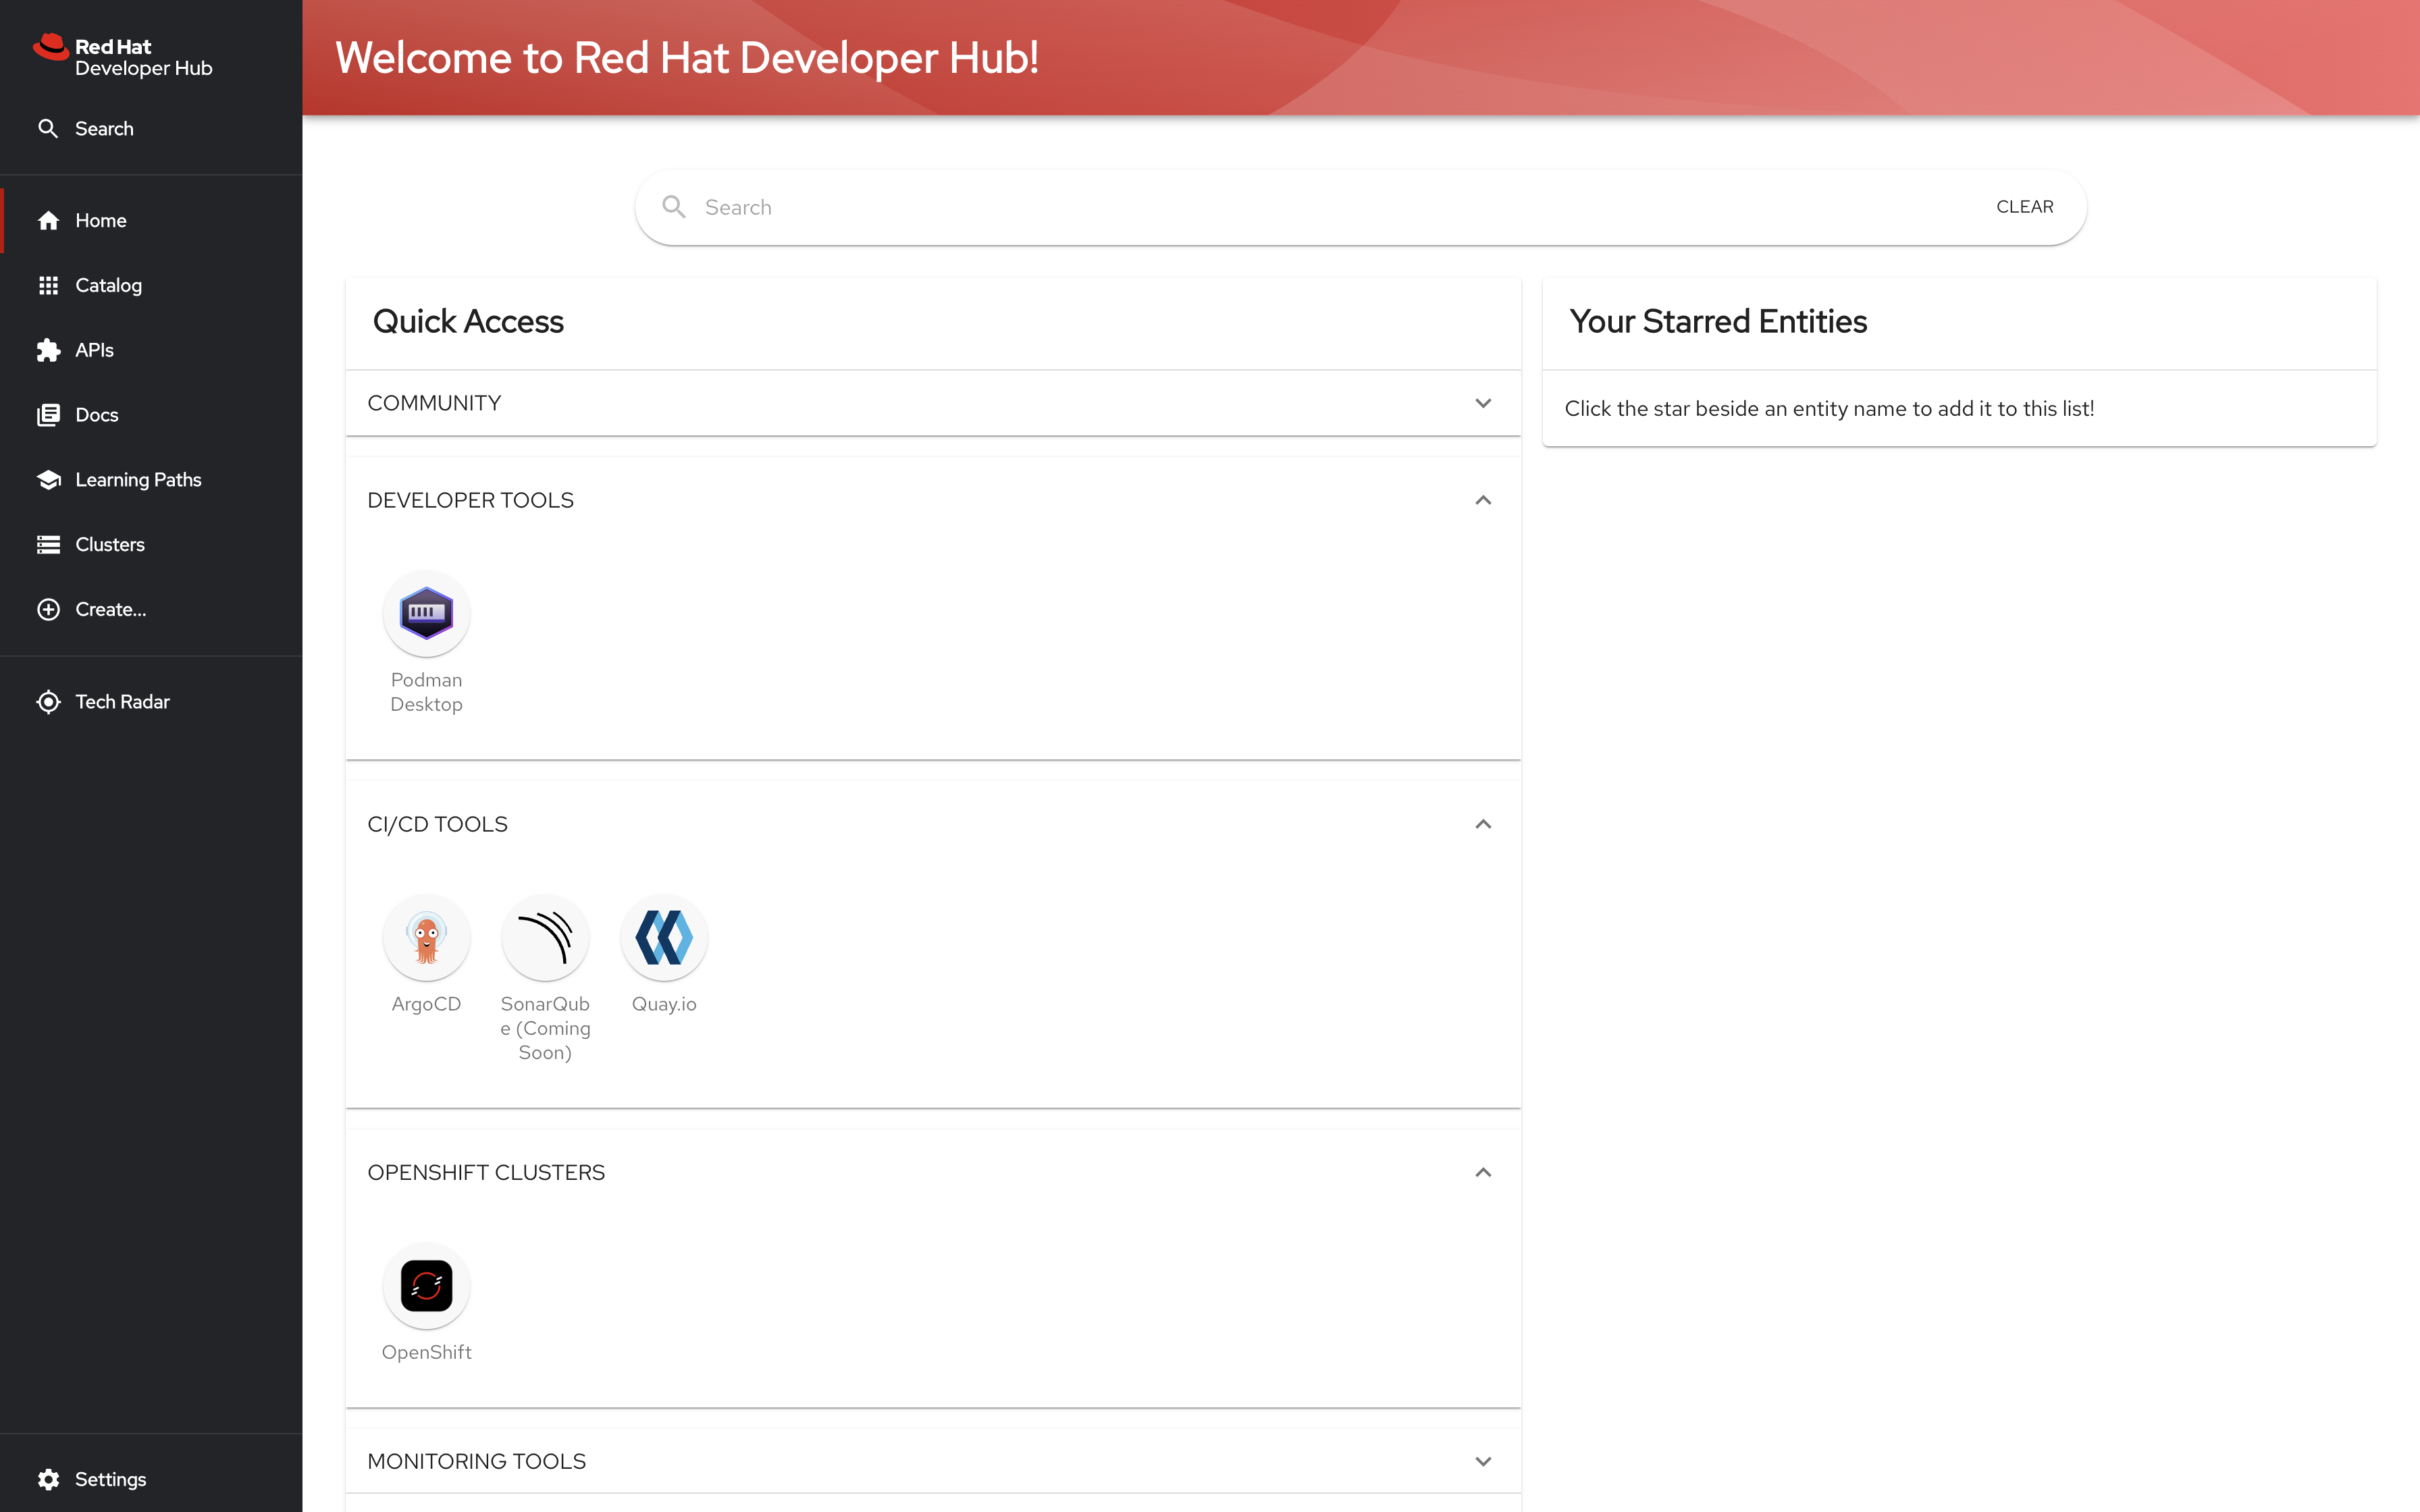Click the Welcome to Red Hat Developer Hub heading
This screenshot has width=2420, height=1512.
(x=687, y=57)
